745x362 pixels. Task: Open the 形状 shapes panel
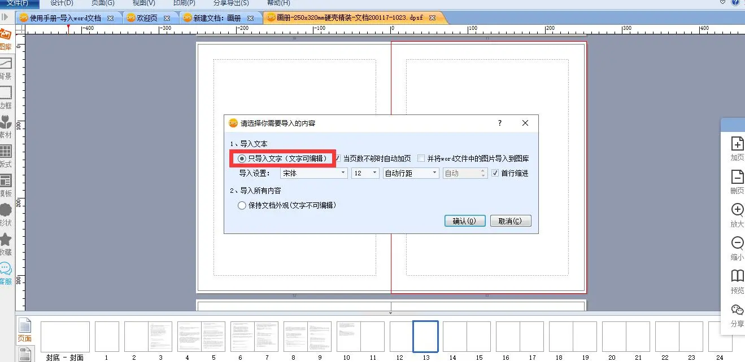pyautogui.click(x=6, y=215)
